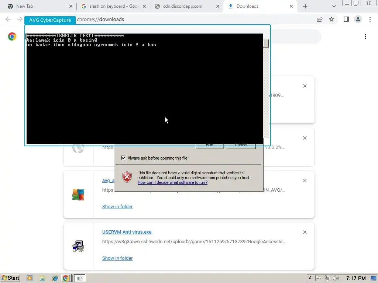378x283 pixels.
Task: Remove the avg download entry from list
Action: [305, 181]
